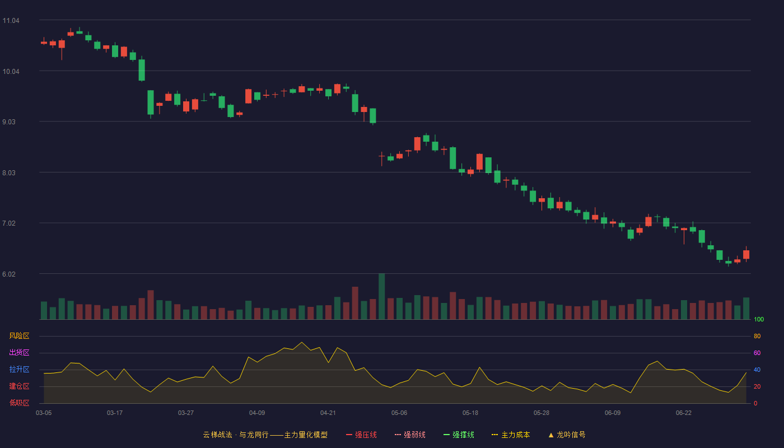Image resolution: width=784 pixels, height=448 pixels.
Task: Toggle the 强压线 legend item
Action: pos(361,435)
